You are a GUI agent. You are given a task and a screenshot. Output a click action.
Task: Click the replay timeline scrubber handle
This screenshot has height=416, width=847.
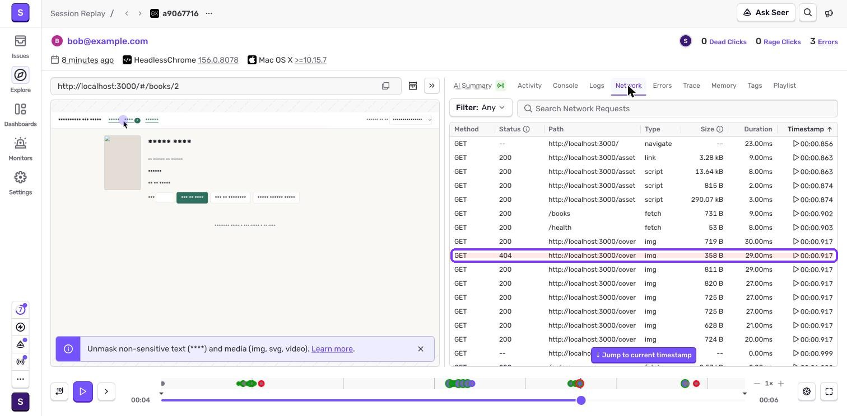[581, 400]
